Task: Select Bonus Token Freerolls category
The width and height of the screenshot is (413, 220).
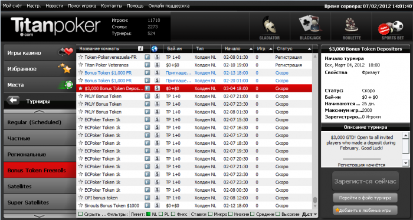Action: pyautogui.click(x=40, y=170)
